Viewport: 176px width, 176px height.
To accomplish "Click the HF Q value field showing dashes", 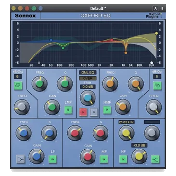I will click(152, 122).
